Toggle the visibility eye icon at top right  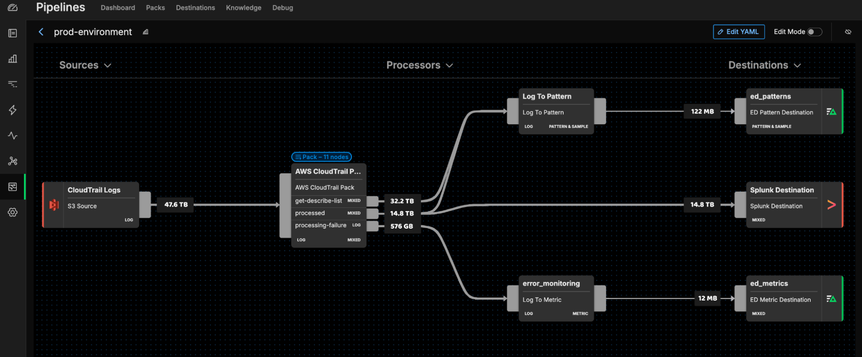[848, 32]
